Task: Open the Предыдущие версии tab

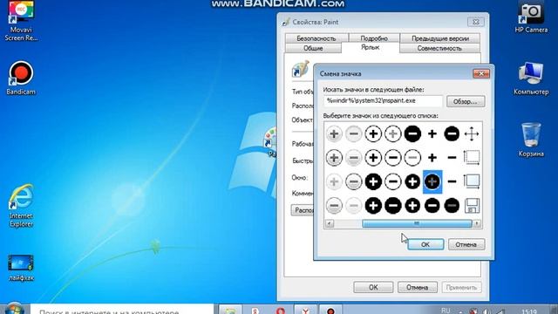Action: coord(440,38)
